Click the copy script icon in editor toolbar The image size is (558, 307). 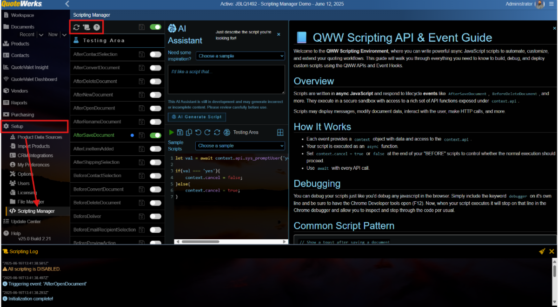[189, 132]
